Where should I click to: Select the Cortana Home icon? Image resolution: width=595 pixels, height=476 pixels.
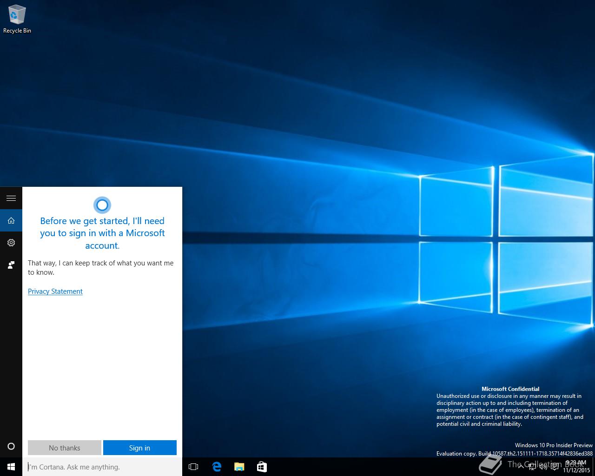point(11,220)
